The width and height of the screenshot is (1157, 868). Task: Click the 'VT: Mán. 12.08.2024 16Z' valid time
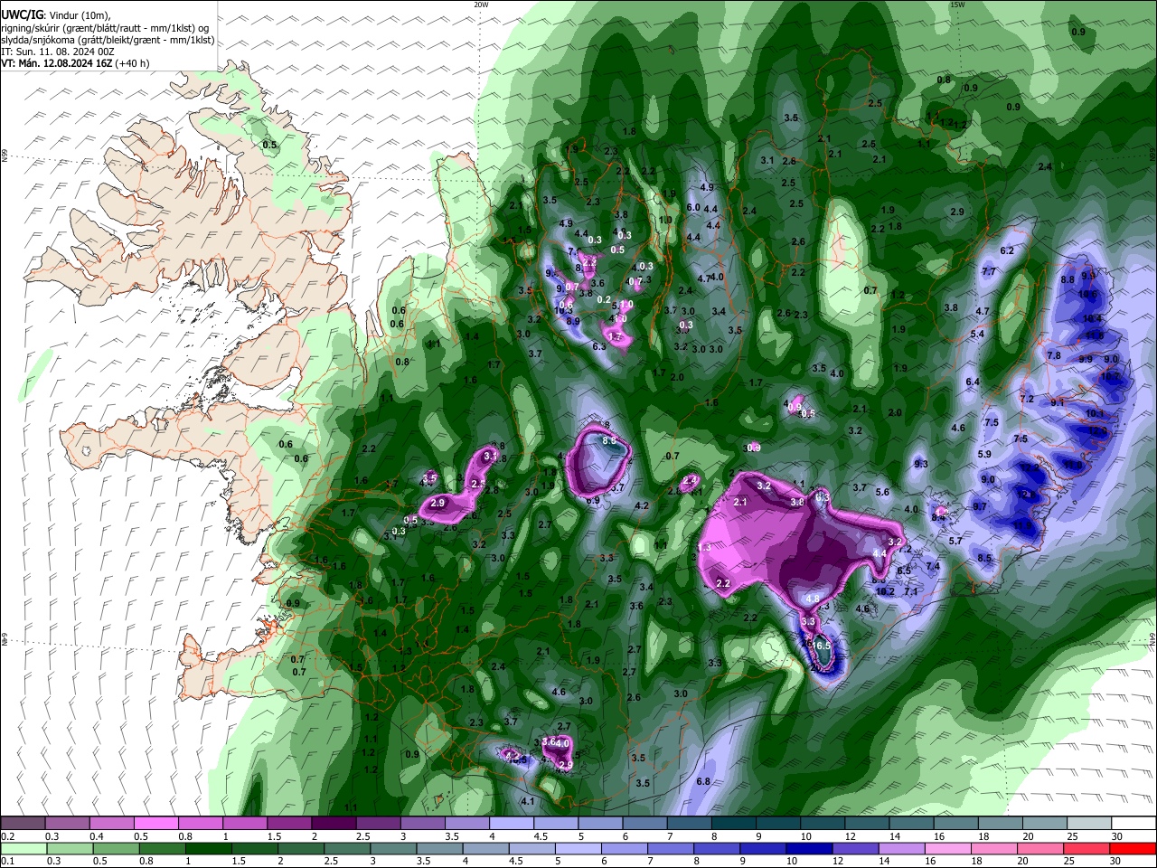tap(56, 63)
